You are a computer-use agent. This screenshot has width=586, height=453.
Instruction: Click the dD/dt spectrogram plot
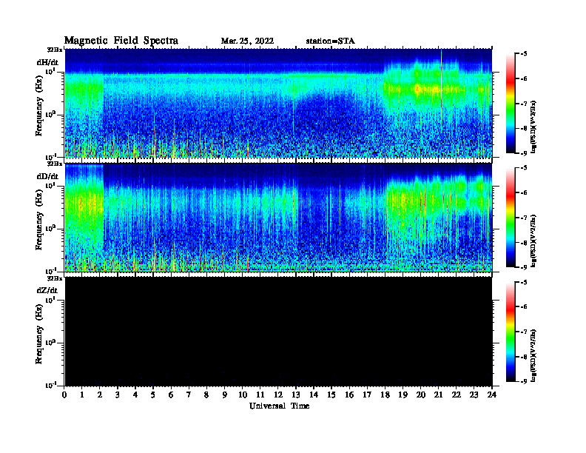click(x=278, y=218)
